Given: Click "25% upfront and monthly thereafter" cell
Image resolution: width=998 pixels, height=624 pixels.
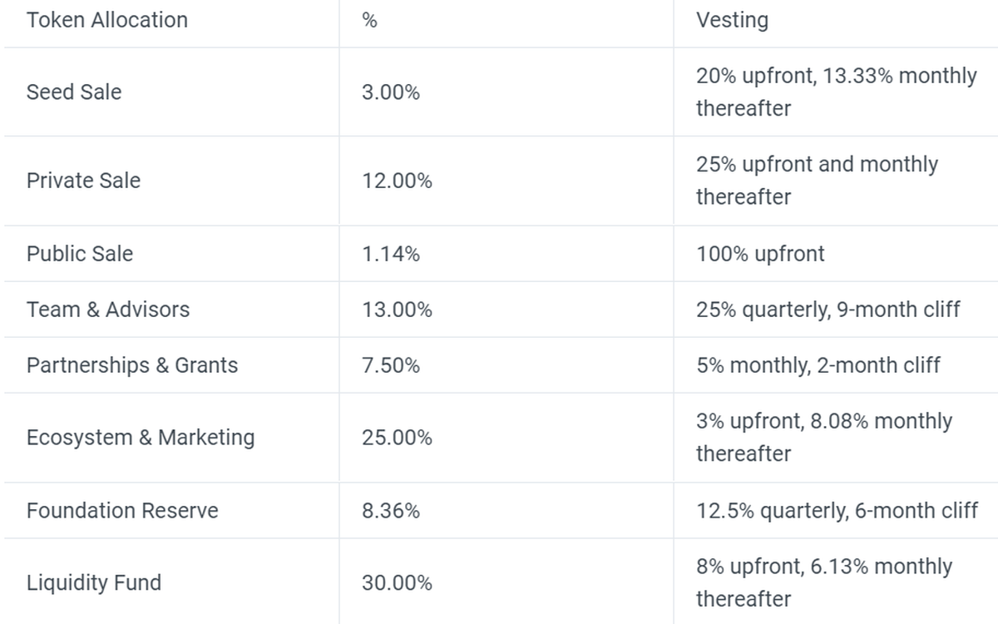Looking at the screenshot, I should [817, 181].
